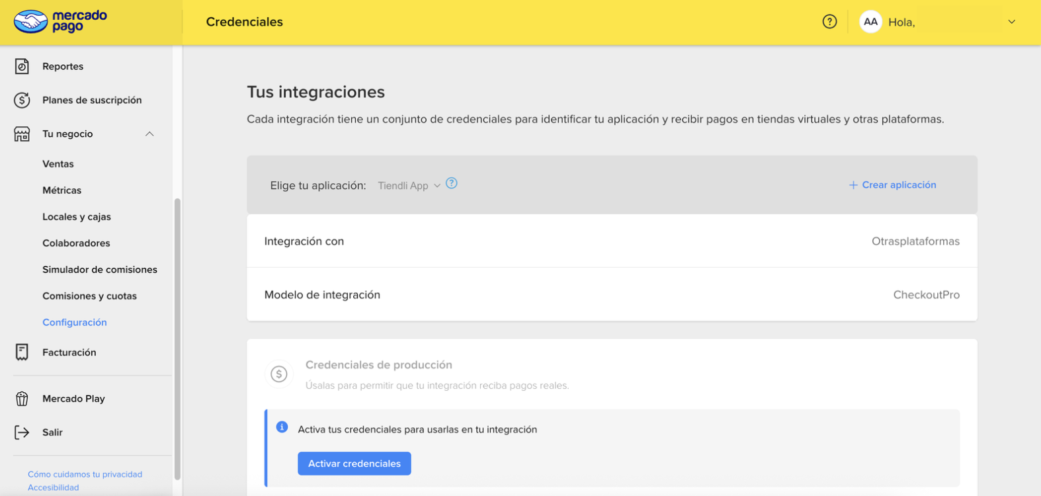The image size is (1041, 496).
Task: Click the Credenciales de producción heading
Action: coord(379,365)
